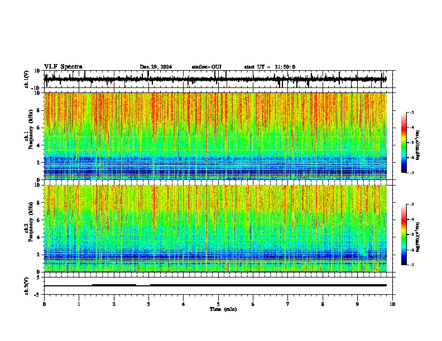
Task: Click the ch.1 'Frequency (kHz)' axis label
Action: click(x=30, y=130)
